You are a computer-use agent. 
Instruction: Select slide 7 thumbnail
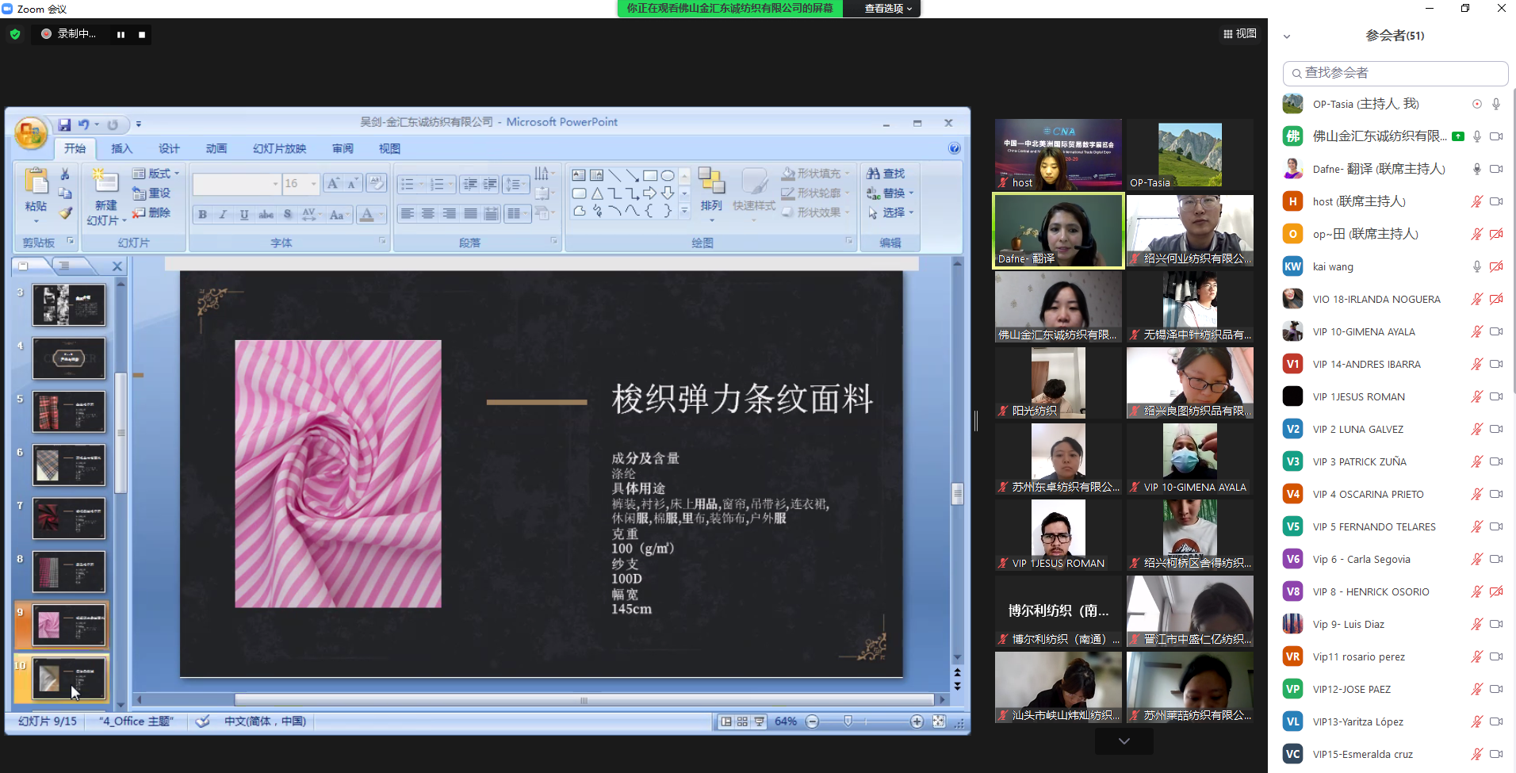(69, 519)
